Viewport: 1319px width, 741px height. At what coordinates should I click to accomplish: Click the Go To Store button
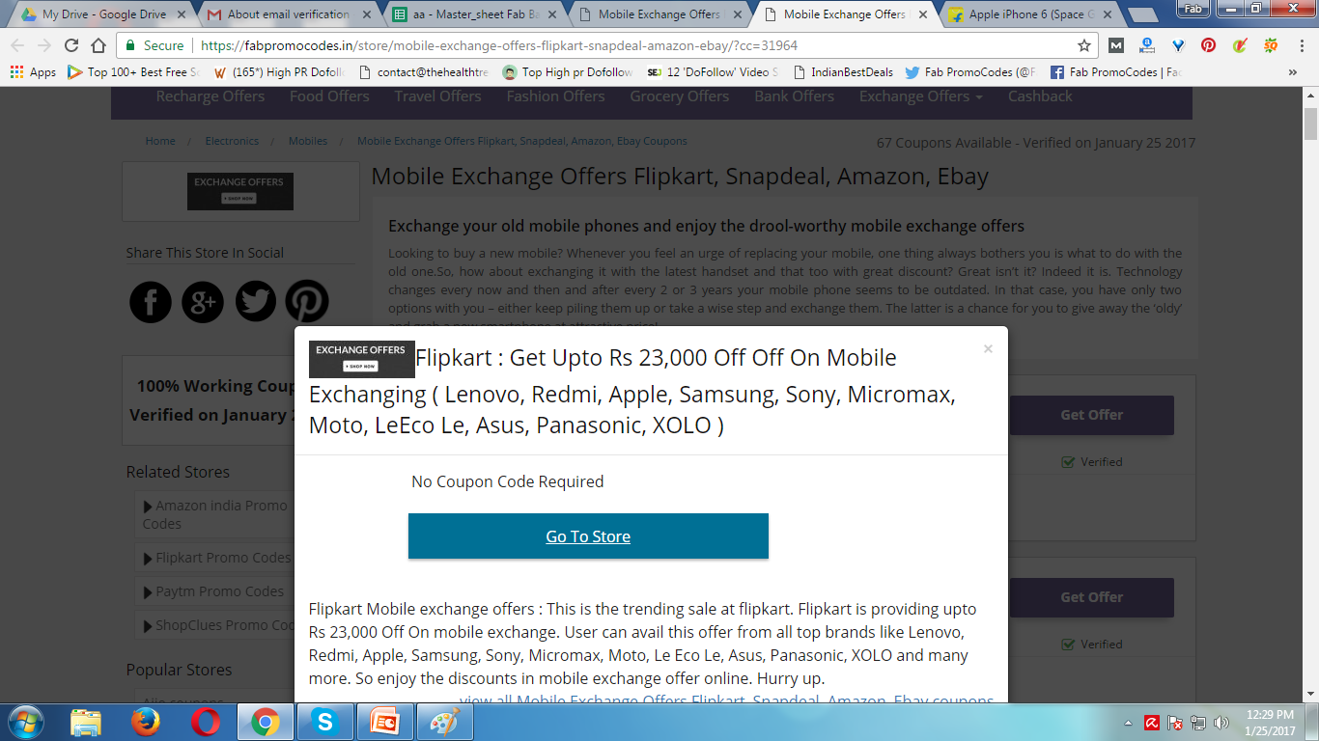(588, 536)
